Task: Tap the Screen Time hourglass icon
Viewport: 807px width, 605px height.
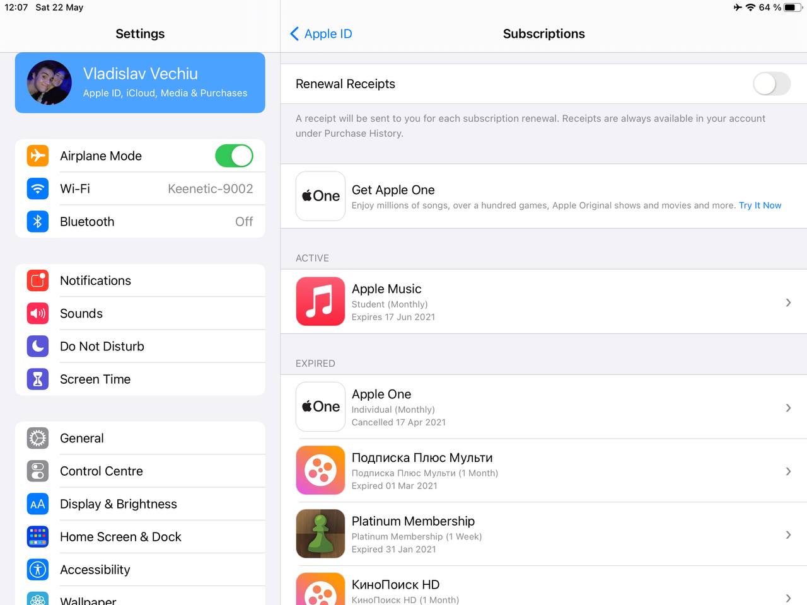Action: 38,379
